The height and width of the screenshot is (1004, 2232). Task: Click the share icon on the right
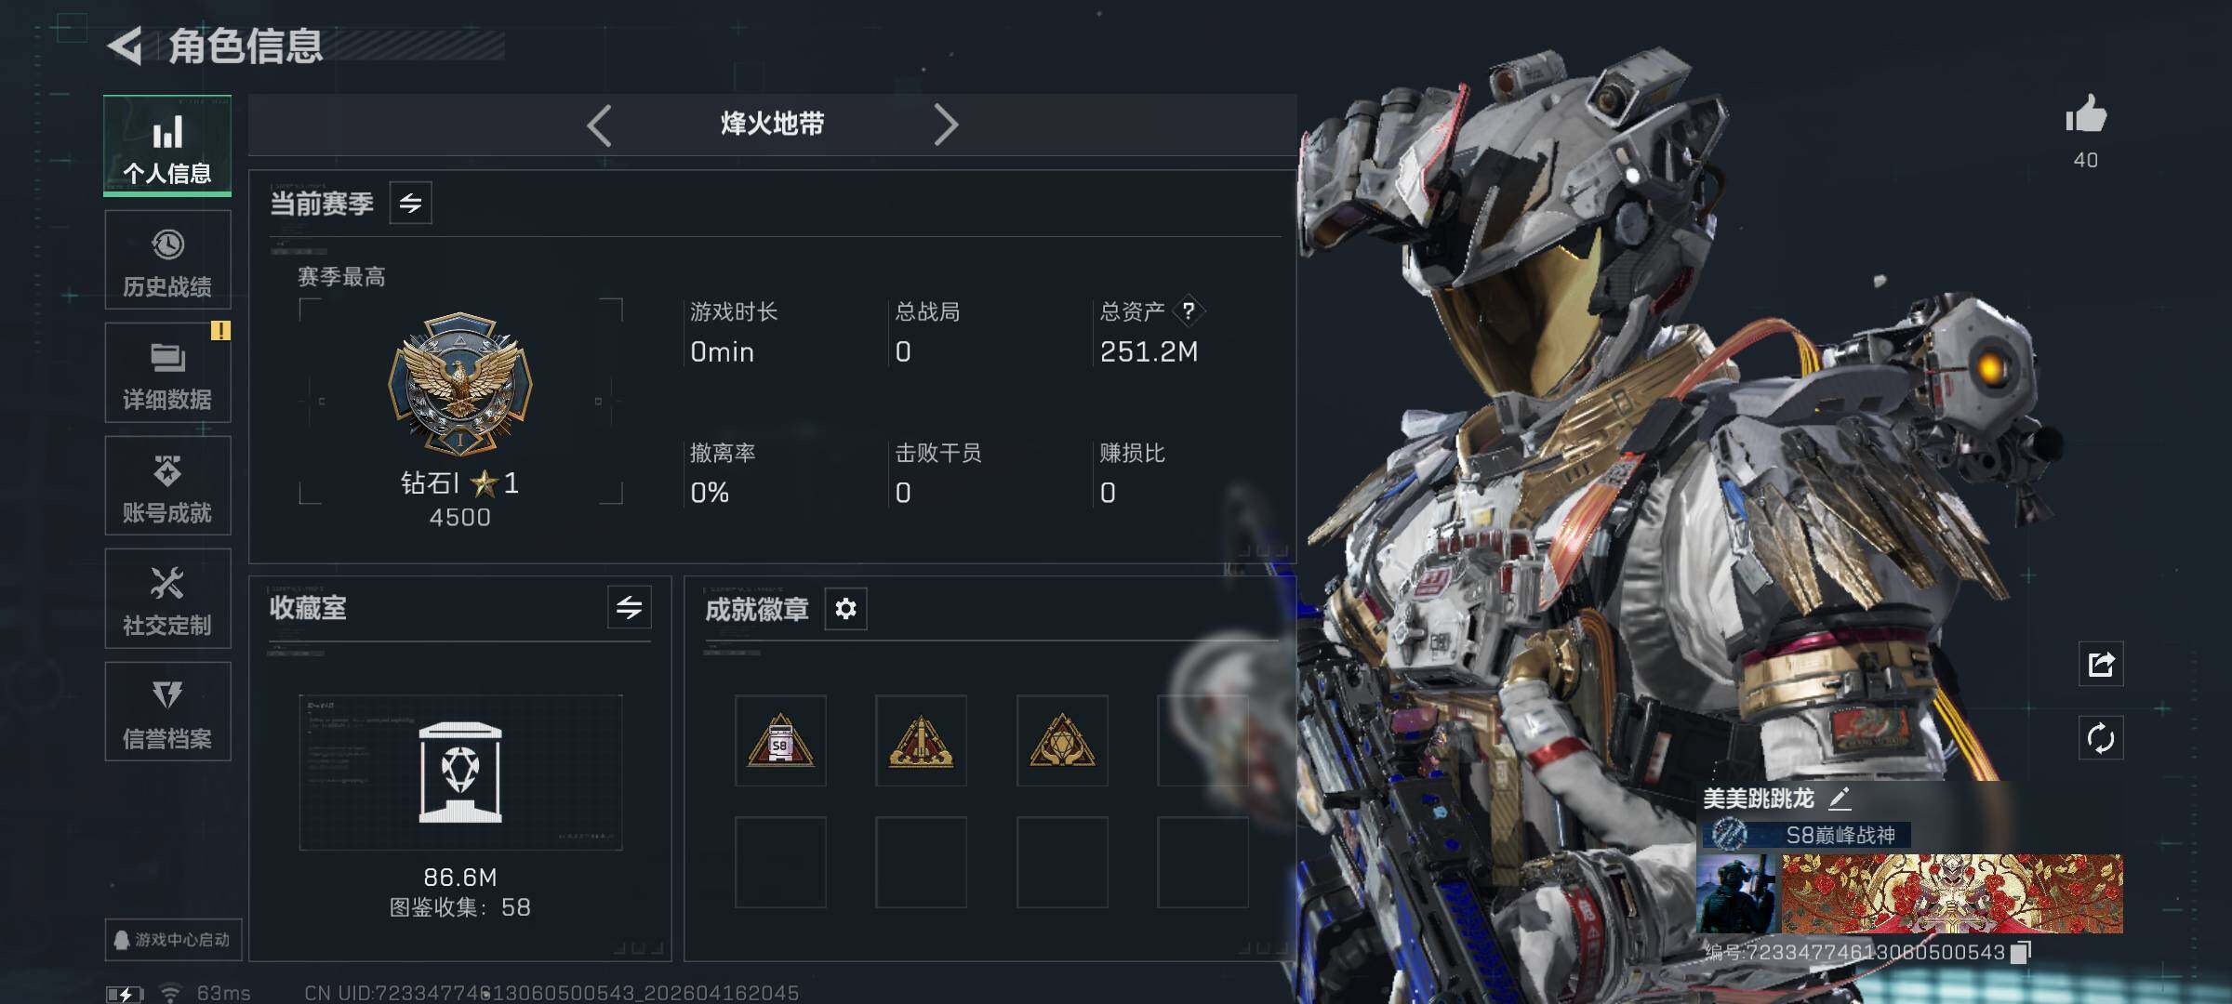(x=2101, y=664)
